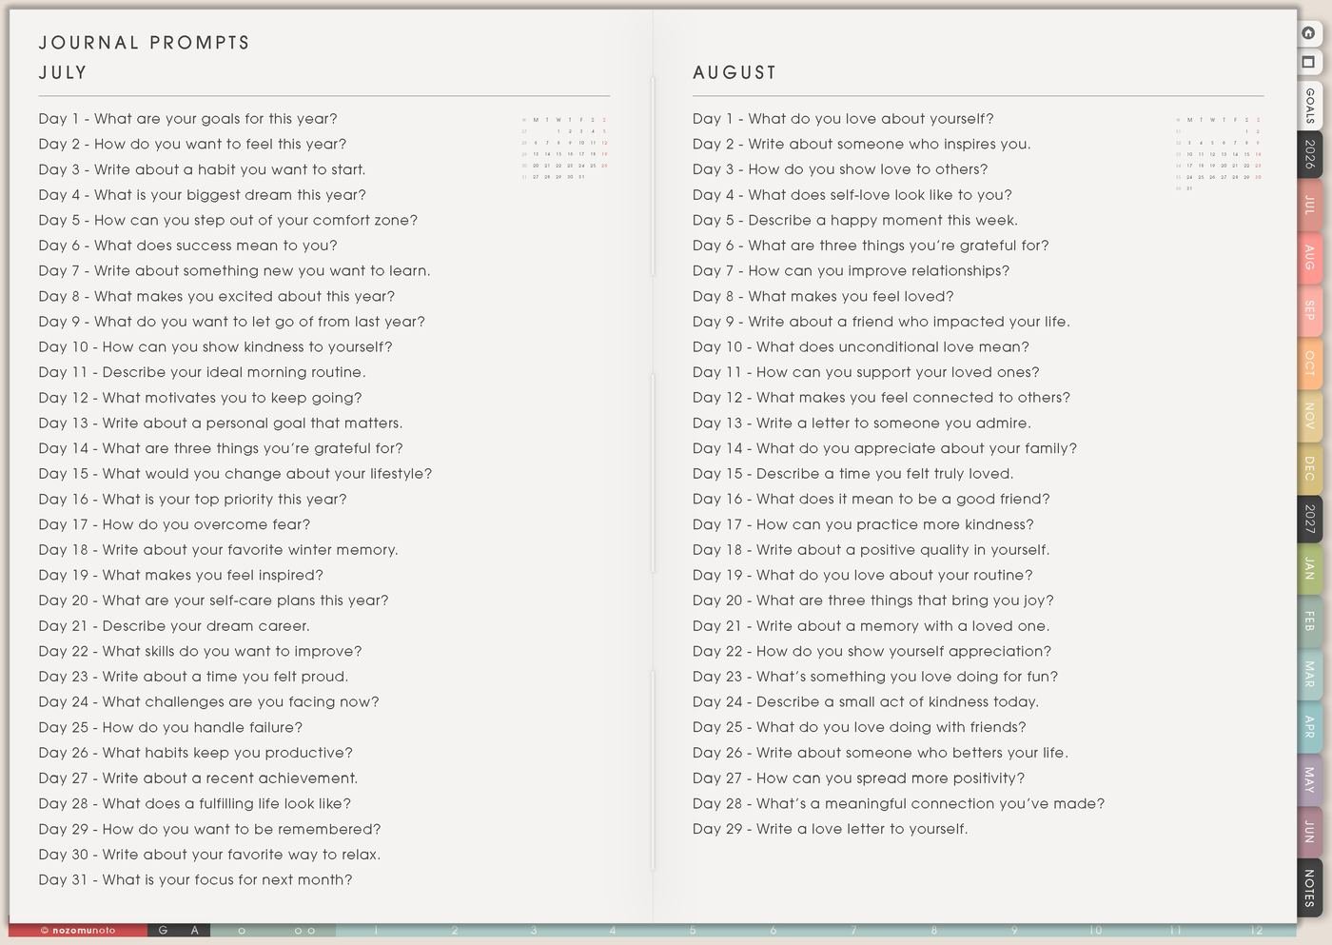Select the A tab in bottom bar
Screen dimensions: 1332x945
click(x=195, y=931)
